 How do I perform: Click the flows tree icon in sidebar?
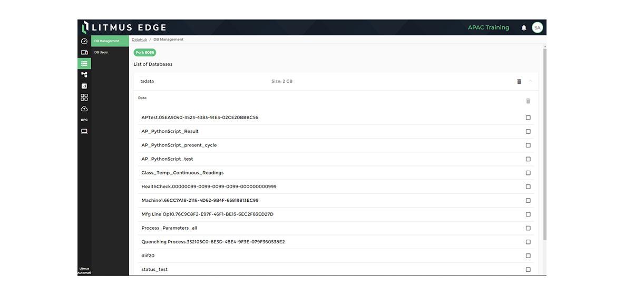(x=84, y=75)
